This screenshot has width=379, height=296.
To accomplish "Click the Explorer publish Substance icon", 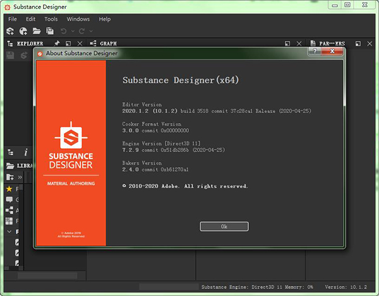I will (24, 56).
